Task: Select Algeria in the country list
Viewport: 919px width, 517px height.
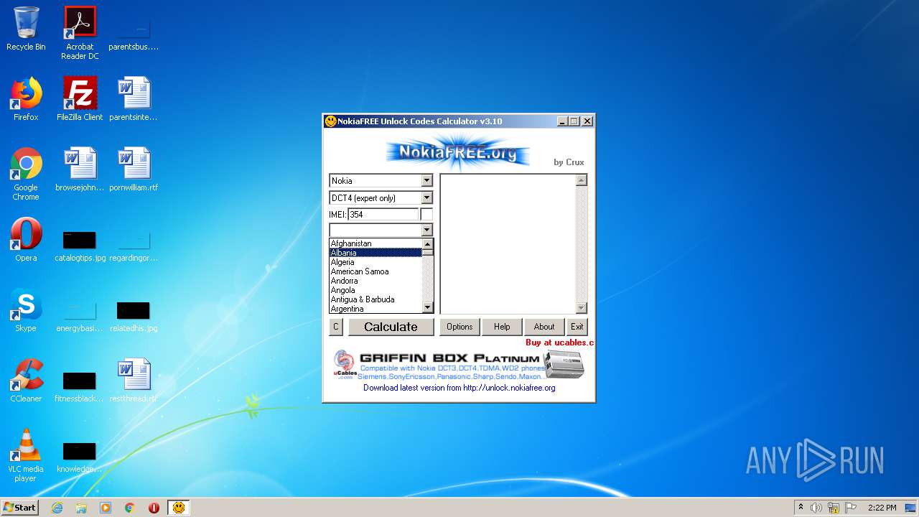Action: (375, 262)
